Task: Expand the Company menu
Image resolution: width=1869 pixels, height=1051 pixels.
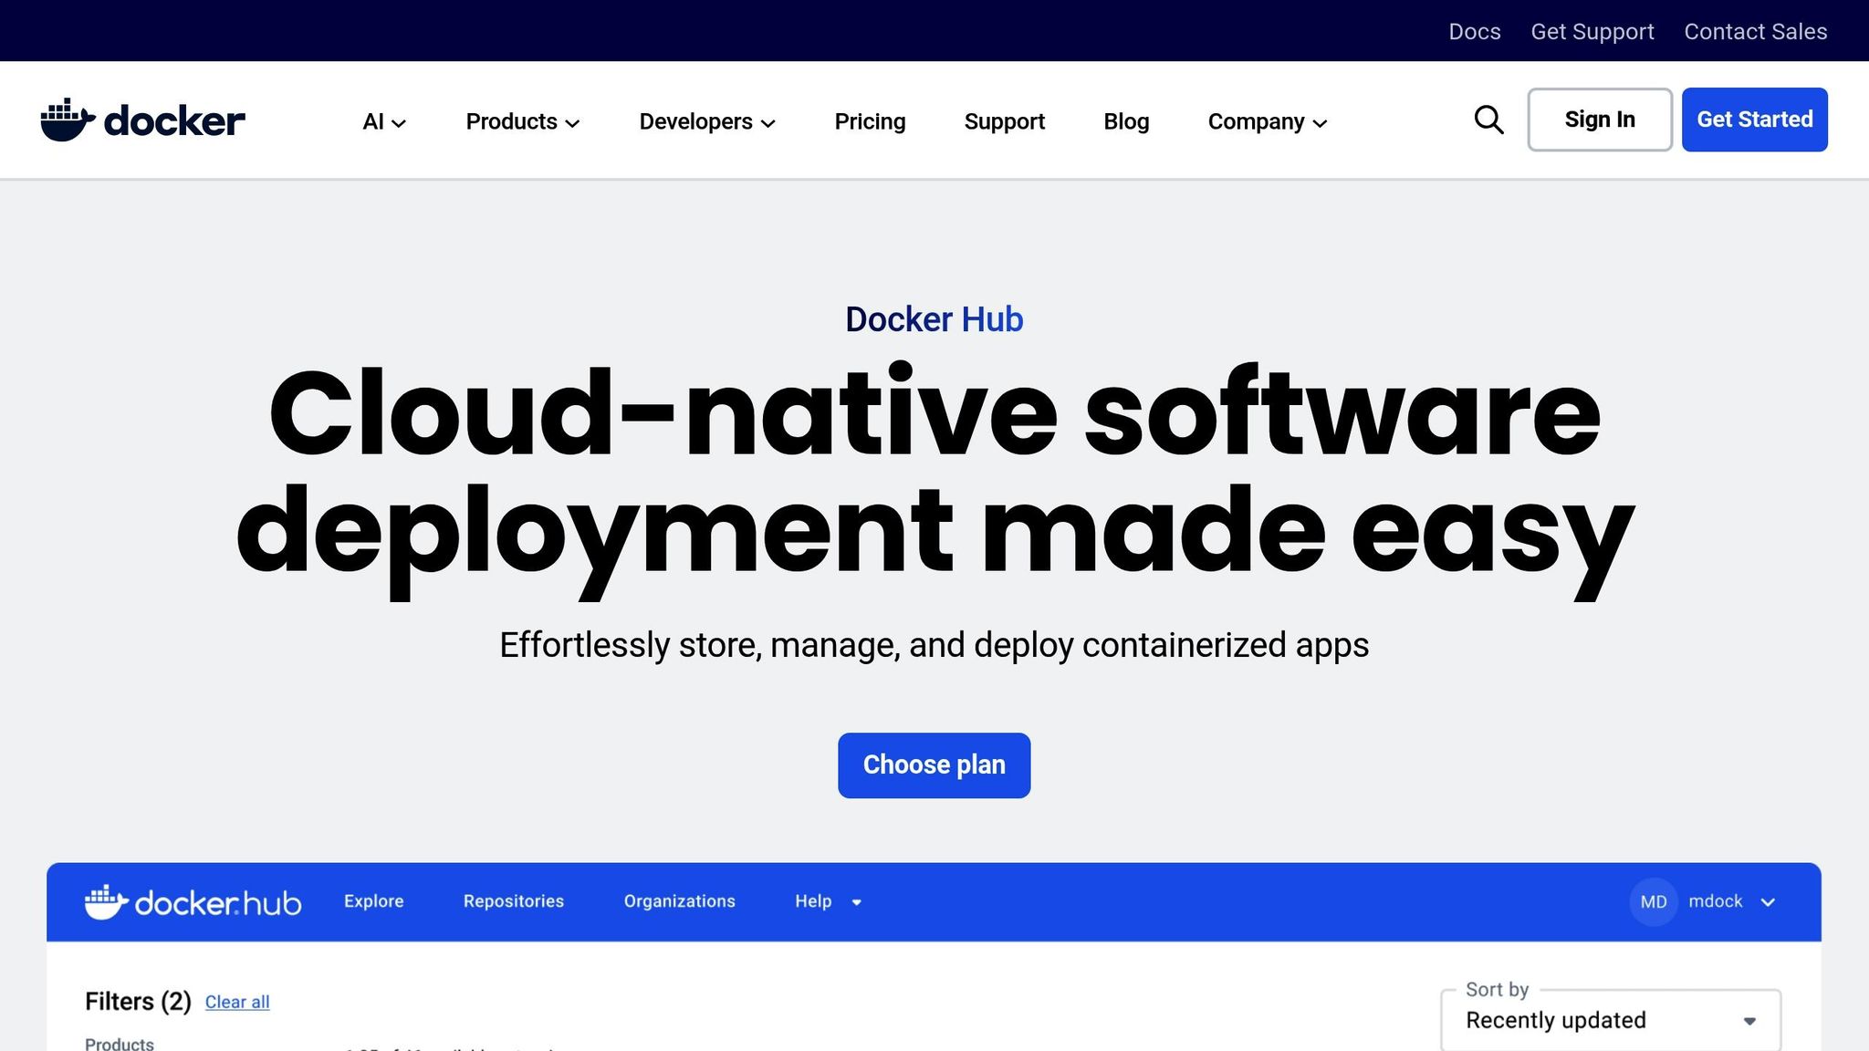Action: click(1268, 121)
